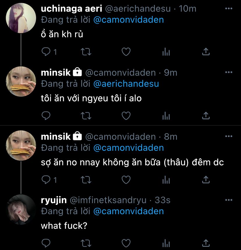View analytics for uchinaga aeri's tweet
The height and width of the screenshot is (250, 241).
166,52
